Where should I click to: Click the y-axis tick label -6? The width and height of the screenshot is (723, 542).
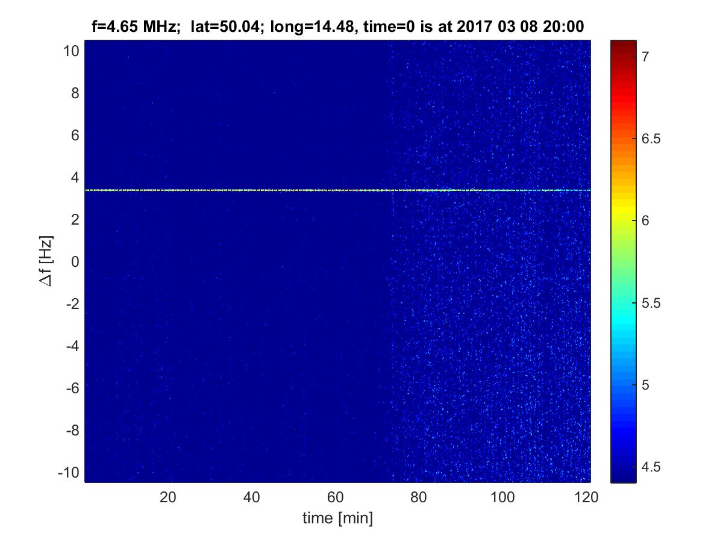click(72, 388)
